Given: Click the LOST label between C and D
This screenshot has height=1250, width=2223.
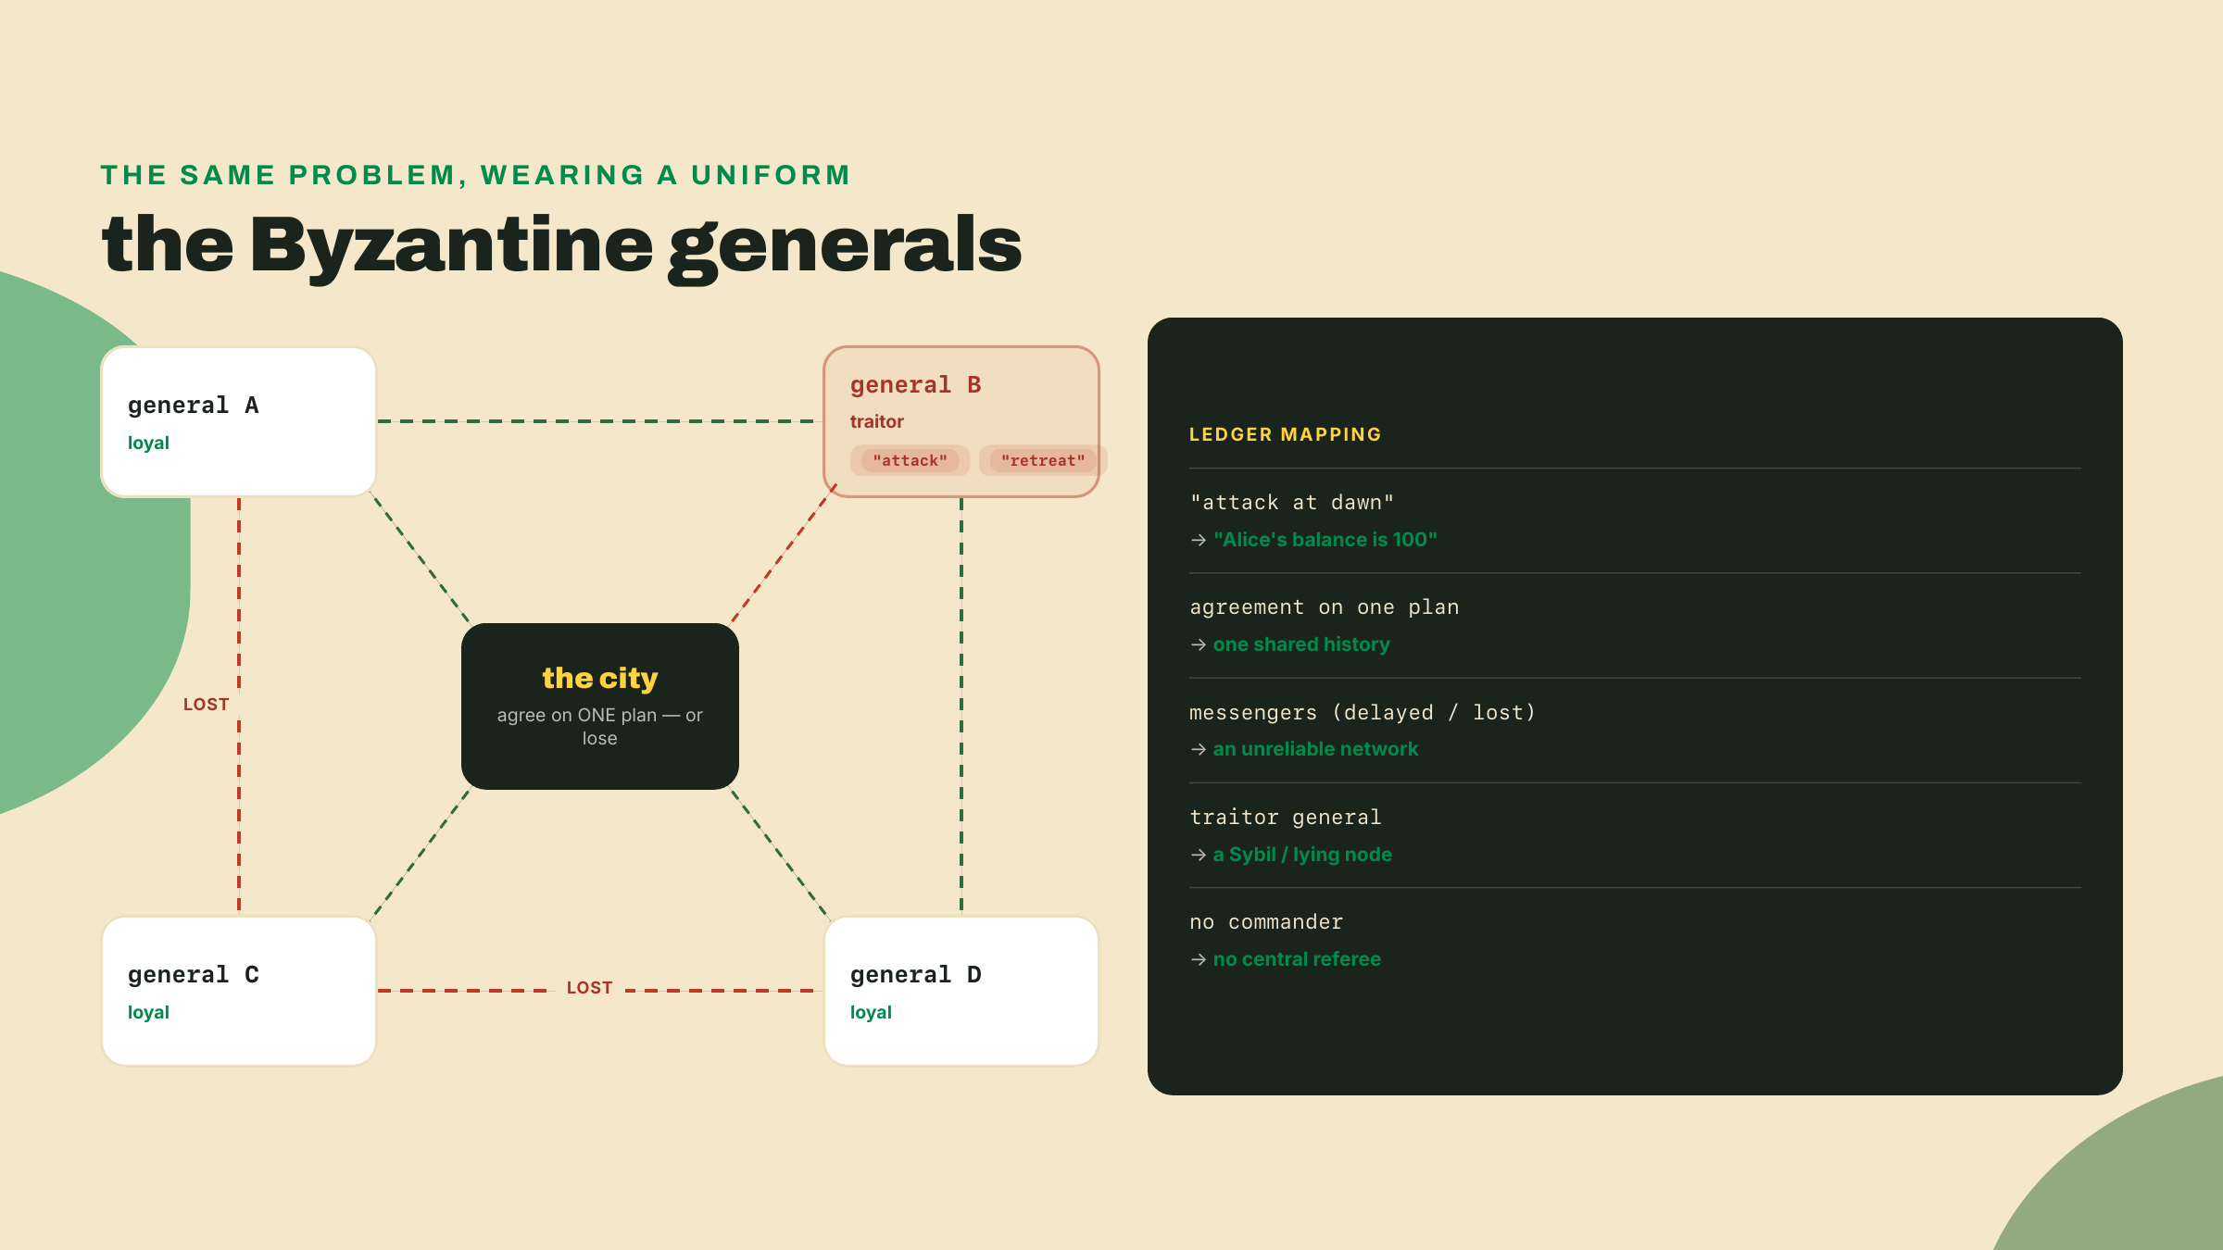Looking at the screenshot, I should tap(589, 988).
